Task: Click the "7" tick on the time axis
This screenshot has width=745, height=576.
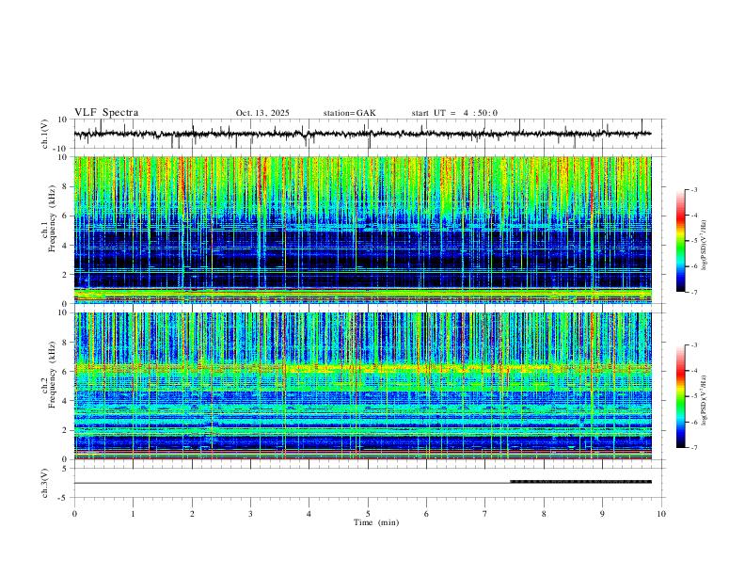Action: point(485,514)
